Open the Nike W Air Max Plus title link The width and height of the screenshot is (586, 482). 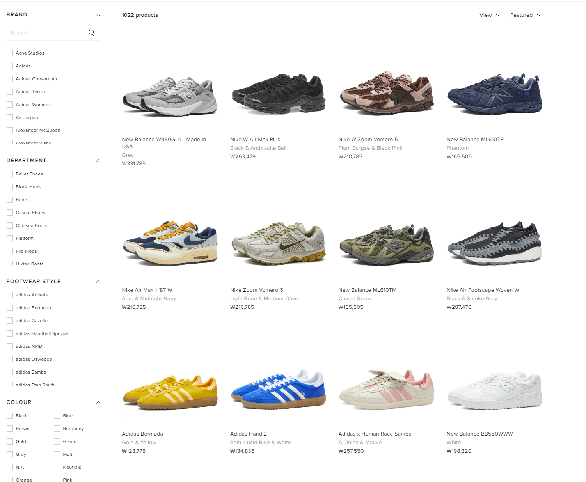(255, 140)
